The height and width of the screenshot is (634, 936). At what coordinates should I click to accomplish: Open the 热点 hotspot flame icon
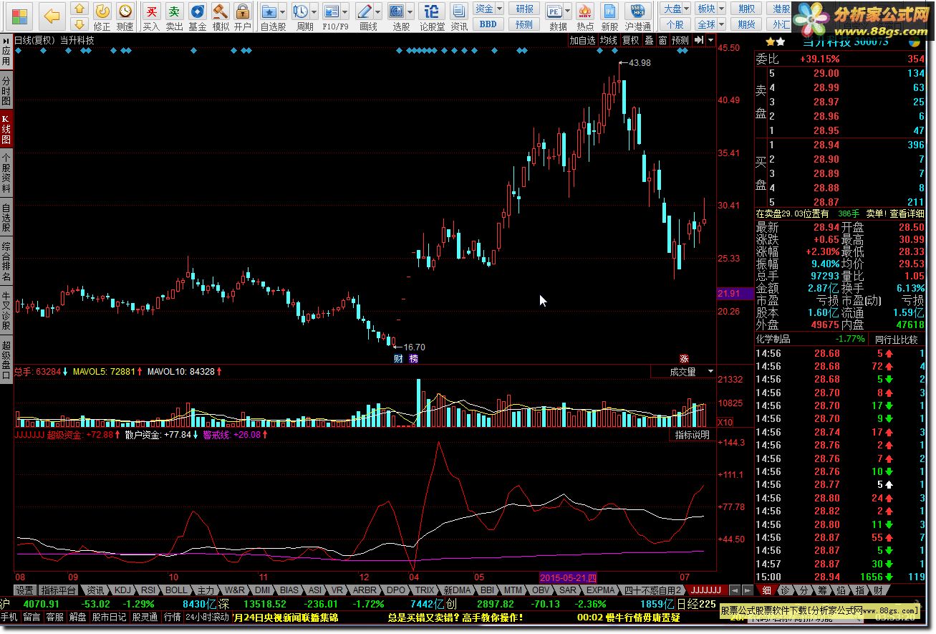tap(585, 16)
